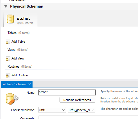The width and height of the screenshot is (138, 119).
Task: Collapse the Physical Schemas section triangle
Action: (6, 6)
